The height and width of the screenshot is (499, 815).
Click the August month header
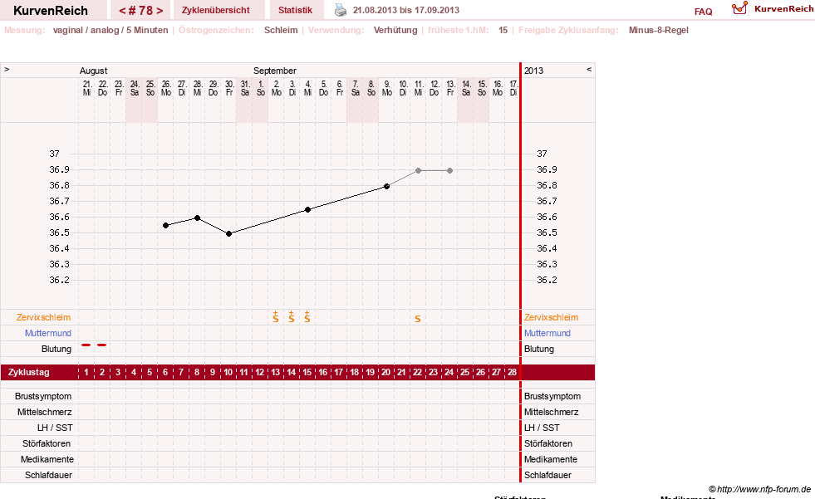click(x=94, y=71)
